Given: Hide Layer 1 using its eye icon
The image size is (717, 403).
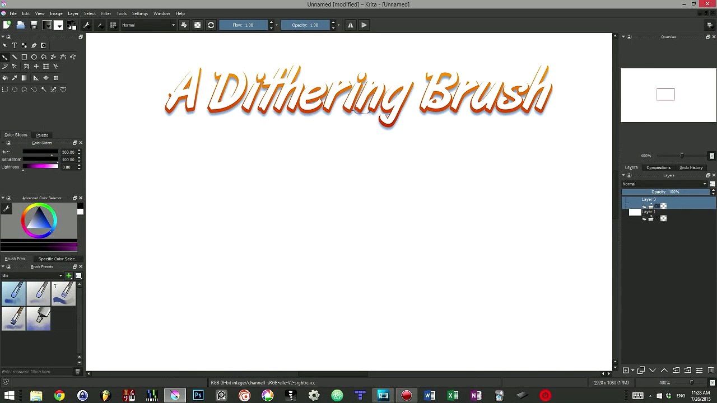Looking at the screenshot, I should coord(644,219).
